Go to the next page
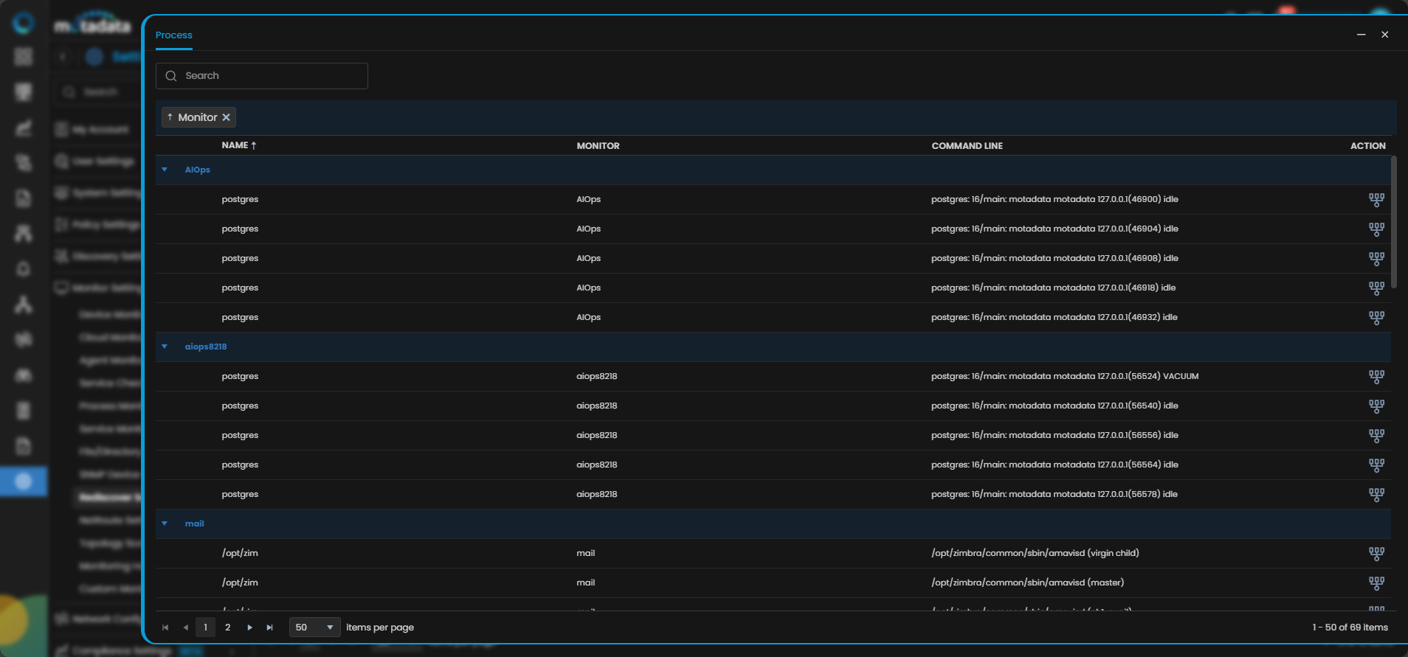 [x=249, y=628]
